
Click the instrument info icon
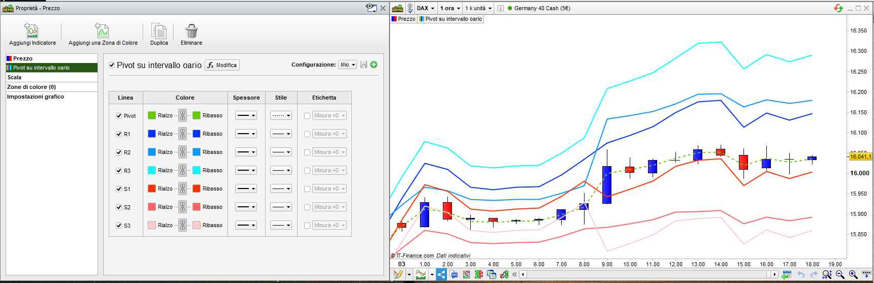point(501,8)
